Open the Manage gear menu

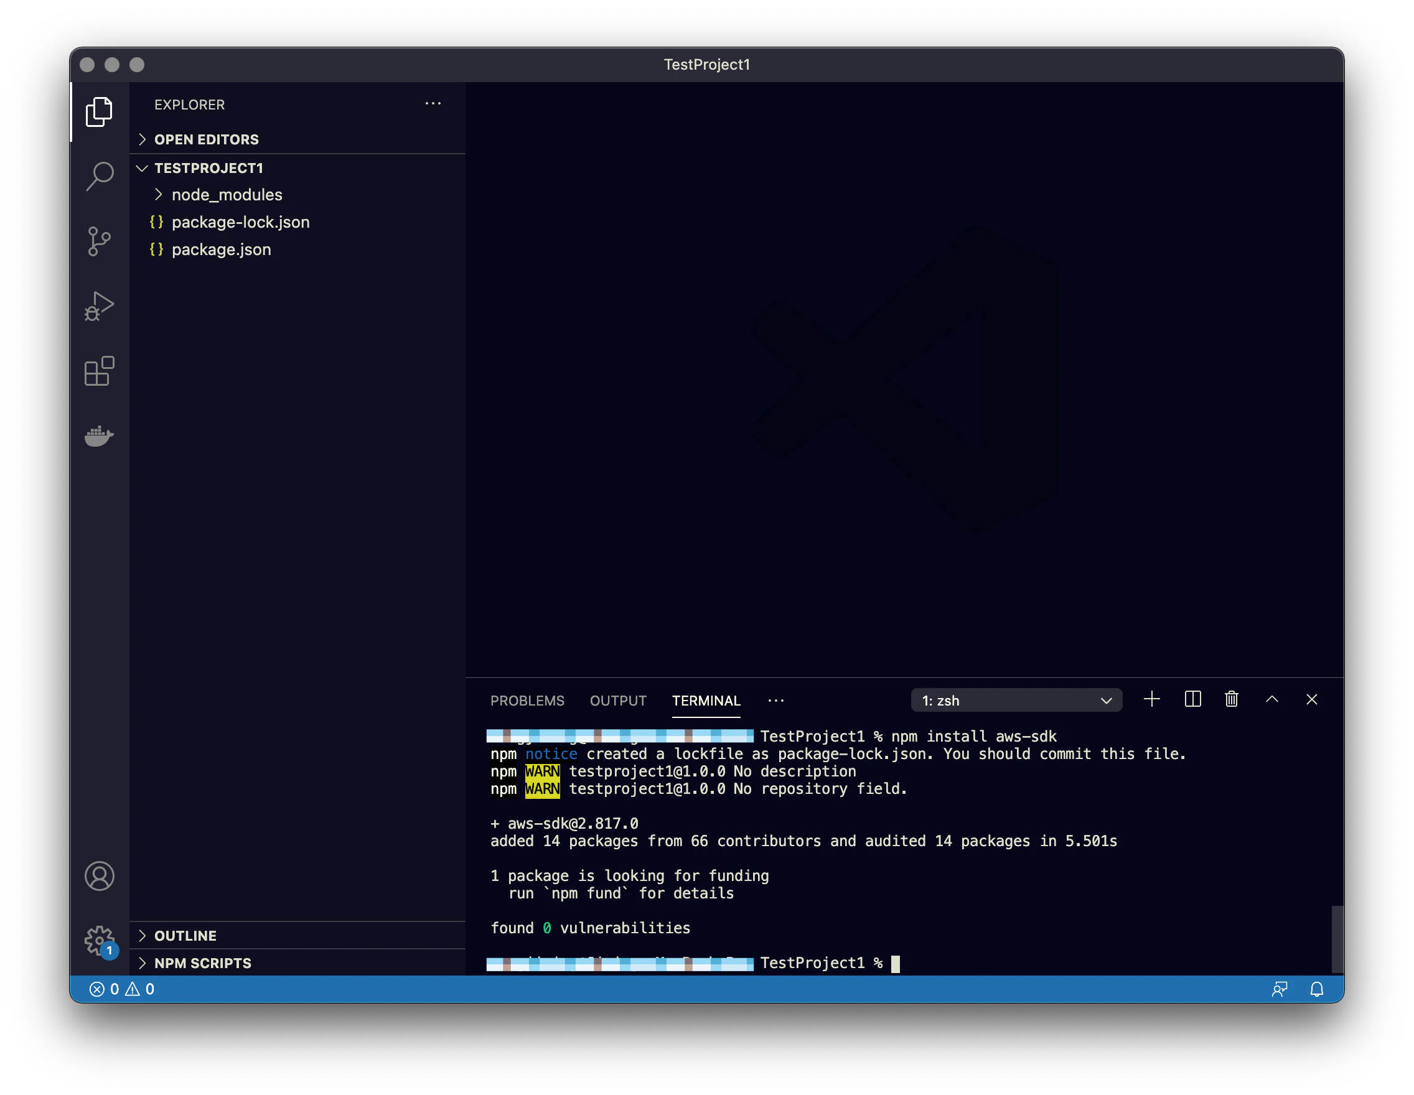(x=99, y=941)
